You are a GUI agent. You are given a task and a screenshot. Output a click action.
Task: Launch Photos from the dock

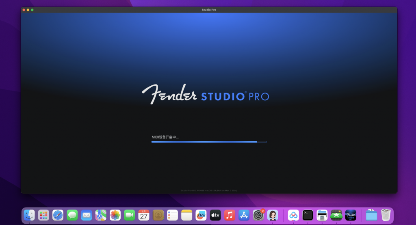pos(115,215)
